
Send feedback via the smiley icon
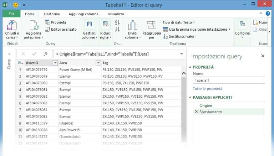(x=16, y=5)
